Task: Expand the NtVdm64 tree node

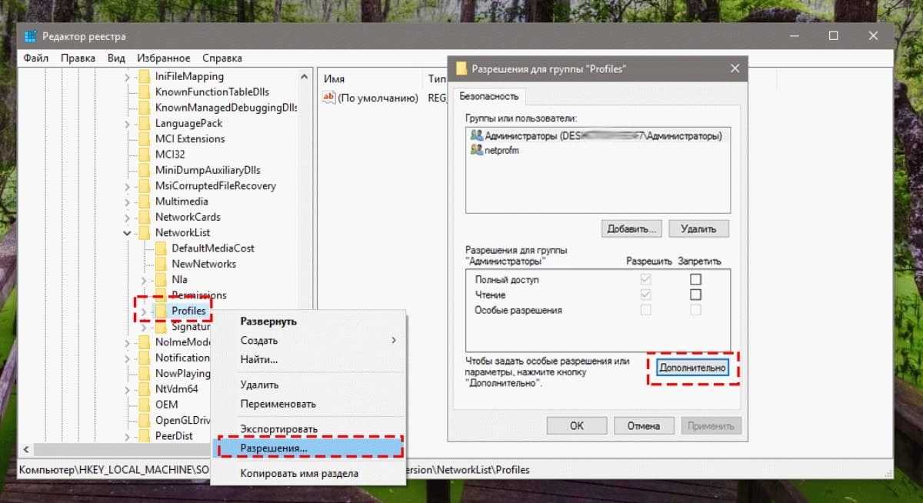Action: point(127,389)
